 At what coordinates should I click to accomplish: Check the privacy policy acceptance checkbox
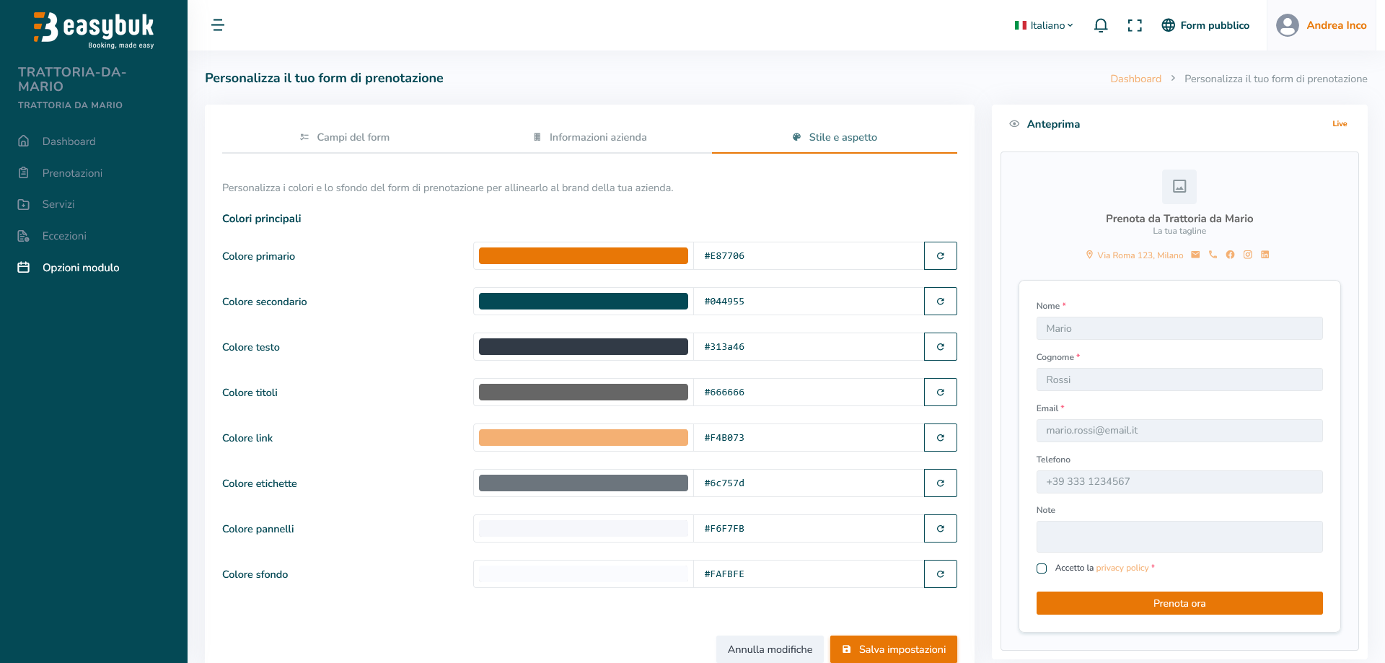[1042, 568]
